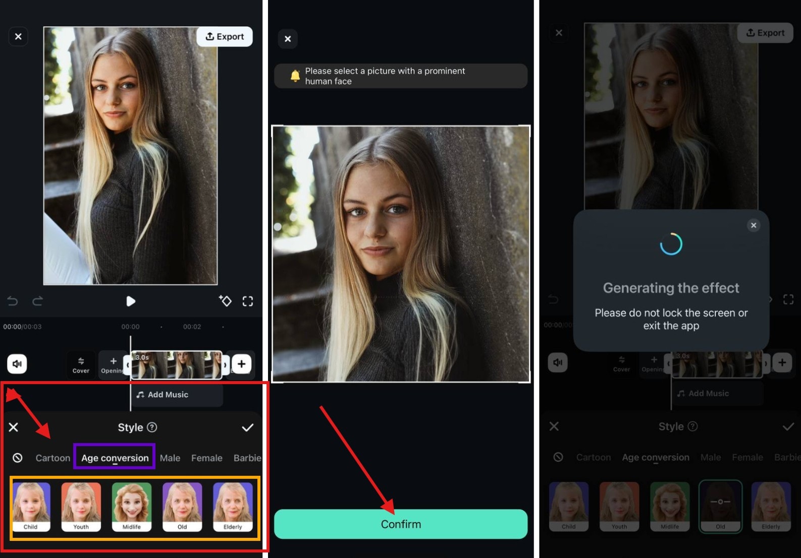Tap Export in the left screen
801x558 pixels.
pyautogui.click(x=225, y=36)
